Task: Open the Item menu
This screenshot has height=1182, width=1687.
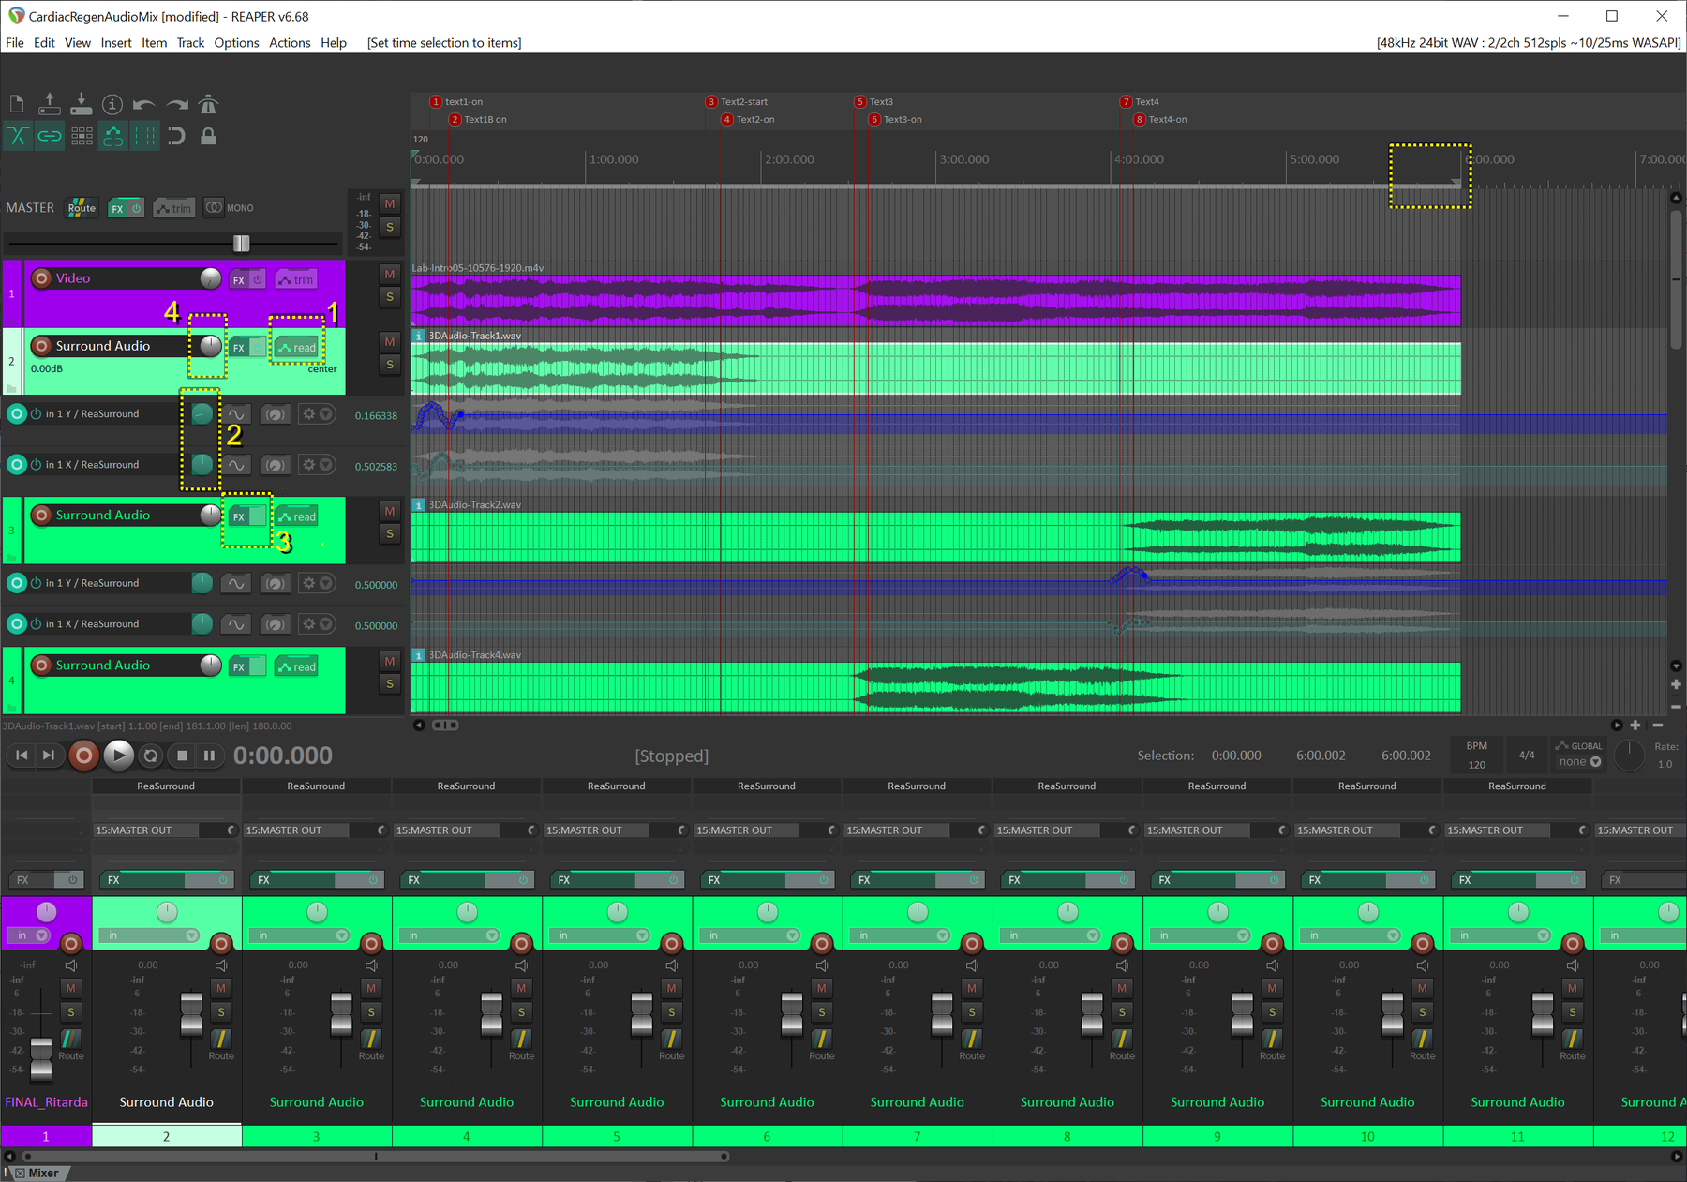Action: 154,42
